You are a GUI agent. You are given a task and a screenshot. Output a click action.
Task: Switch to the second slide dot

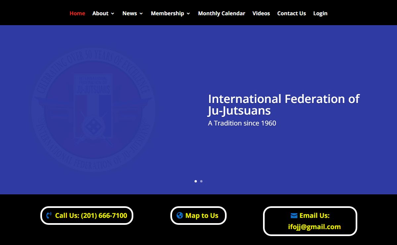(201, 181)
